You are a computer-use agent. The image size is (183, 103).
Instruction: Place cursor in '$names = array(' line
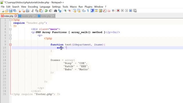(63, 60)
